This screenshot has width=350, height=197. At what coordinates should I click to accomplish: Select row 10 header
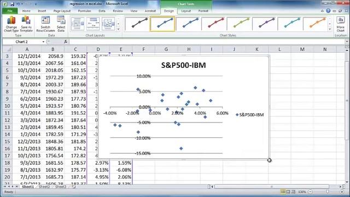point(7,106)
